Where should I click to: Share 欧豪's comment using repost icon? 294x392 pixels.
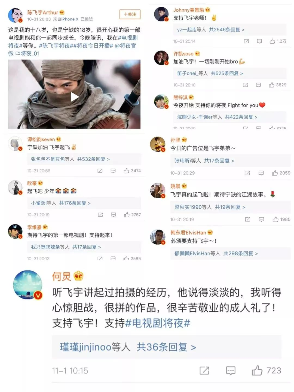click(100, 215)
